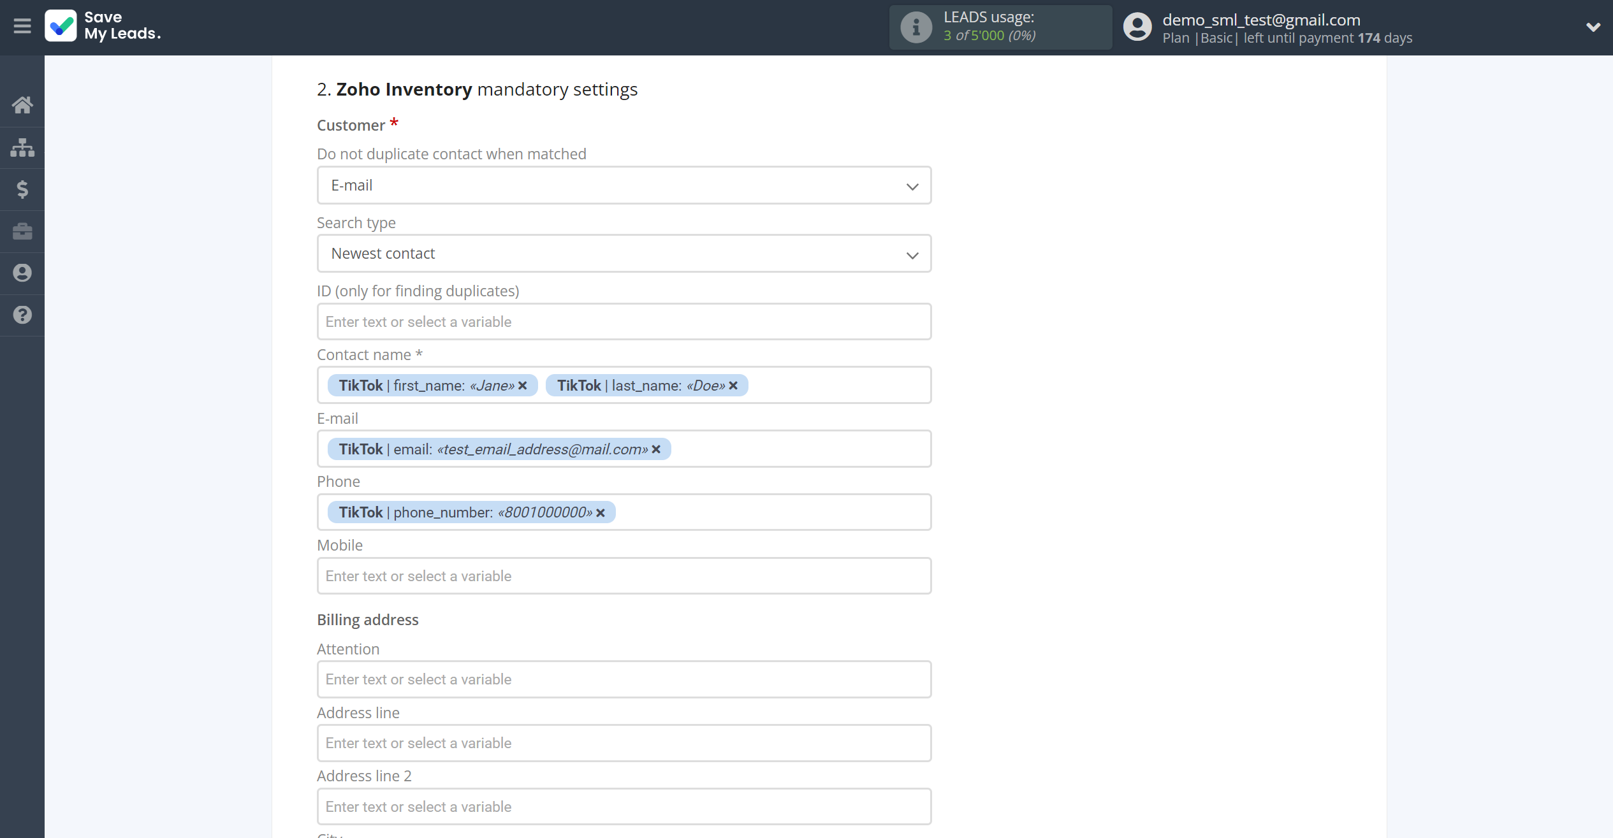1613x838 pixels.
Task: Open the Search type Newest contact dropdown
Action: tap(624, 254)
